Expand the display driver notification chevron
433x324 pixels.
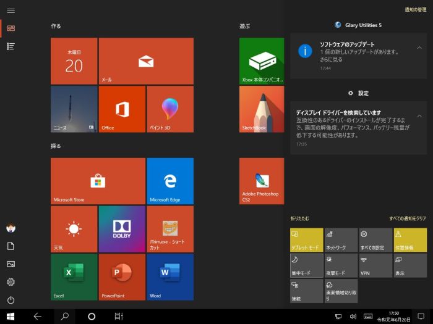click(x=419, y=115)
